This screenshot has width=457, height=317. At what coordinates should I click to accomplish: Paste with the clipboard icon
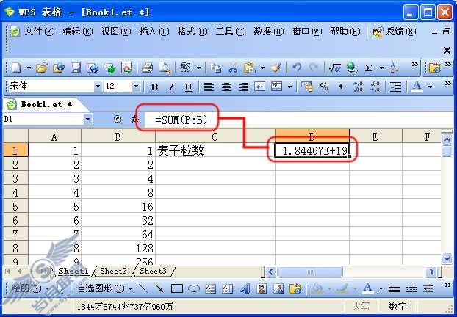pos(250,68)
